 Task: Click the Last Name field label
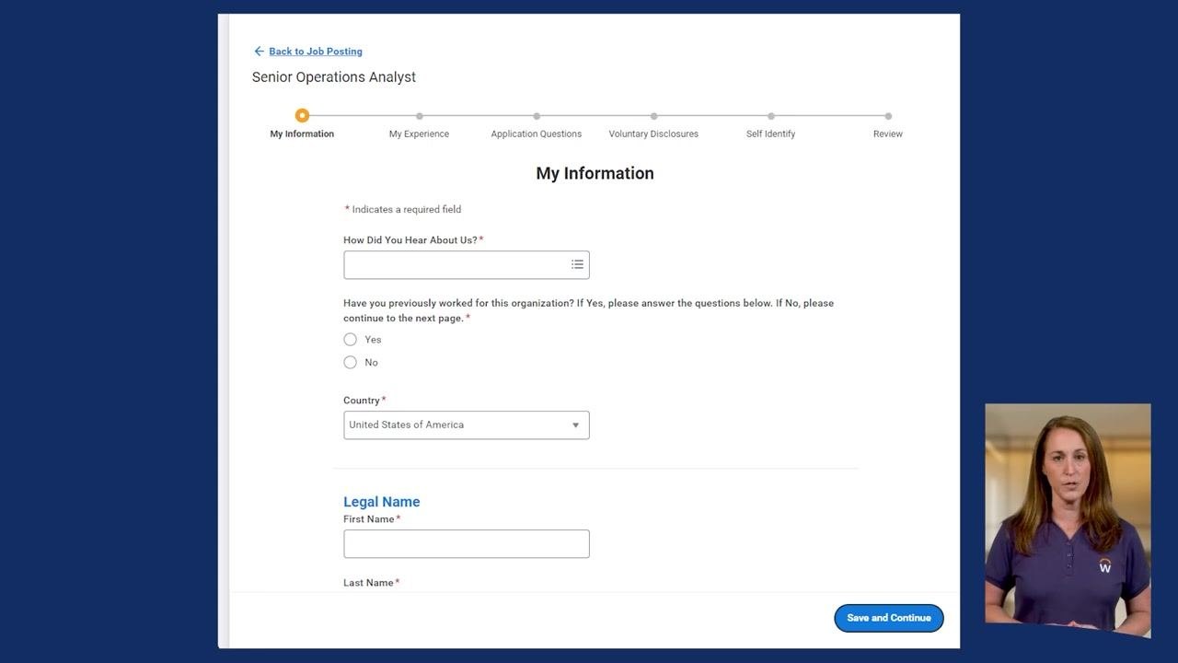point(369,583)
